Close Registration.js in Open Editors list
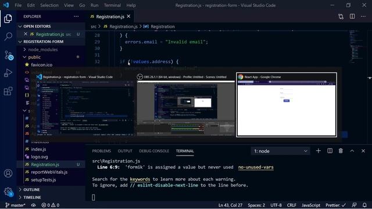Image resolution: width=372 pixels, height=209 pixels. coord(26,34)
